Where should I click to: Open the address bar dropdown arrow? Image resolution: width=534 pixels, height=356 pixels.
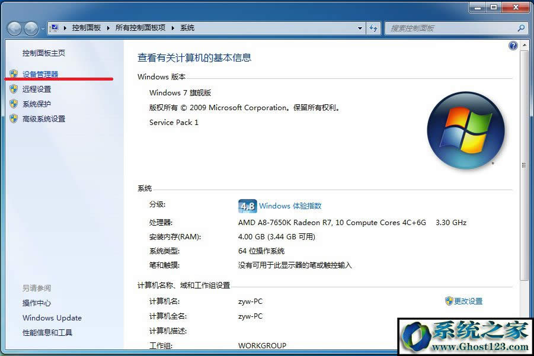[x=360, y=28]
